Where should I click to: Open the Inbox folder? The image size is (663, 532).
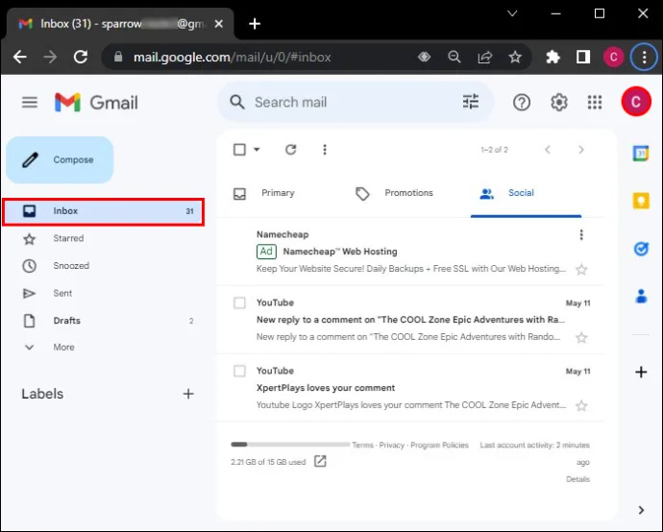coord(103,211)
